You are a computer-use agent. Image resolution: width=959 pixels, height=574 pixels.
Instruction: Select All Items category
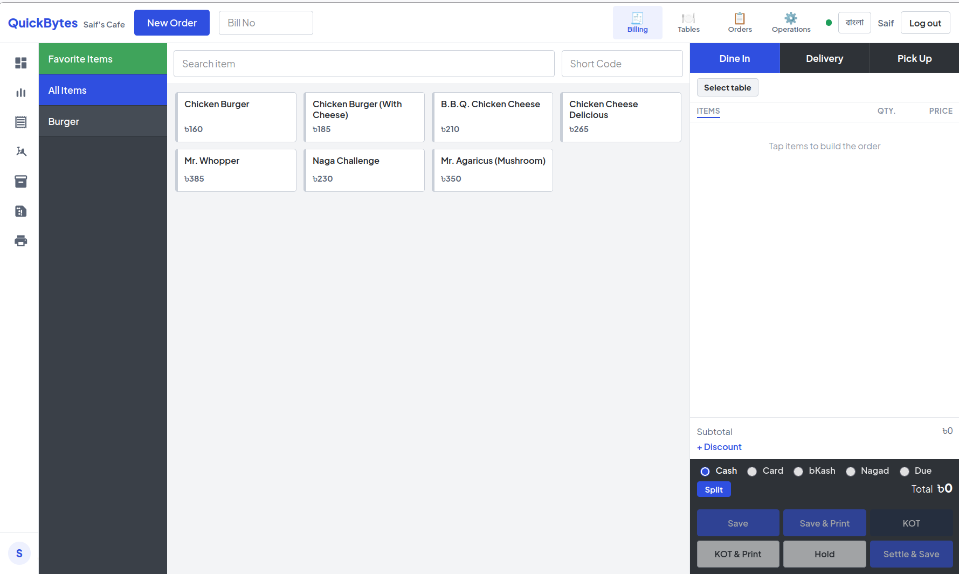tap(103, 90)
